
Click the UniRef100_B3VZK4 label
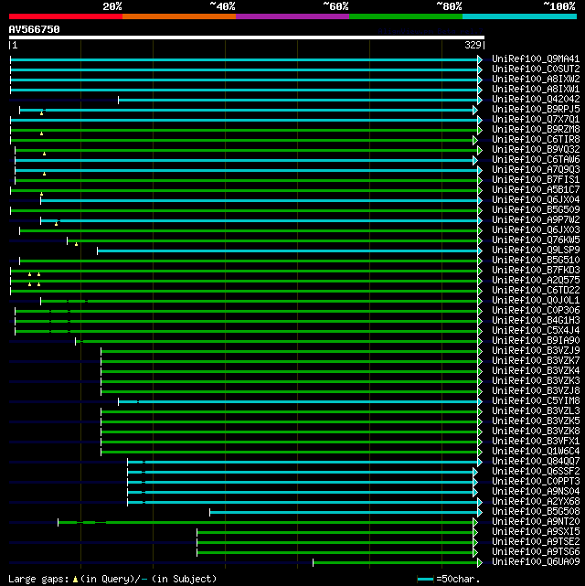536,371
